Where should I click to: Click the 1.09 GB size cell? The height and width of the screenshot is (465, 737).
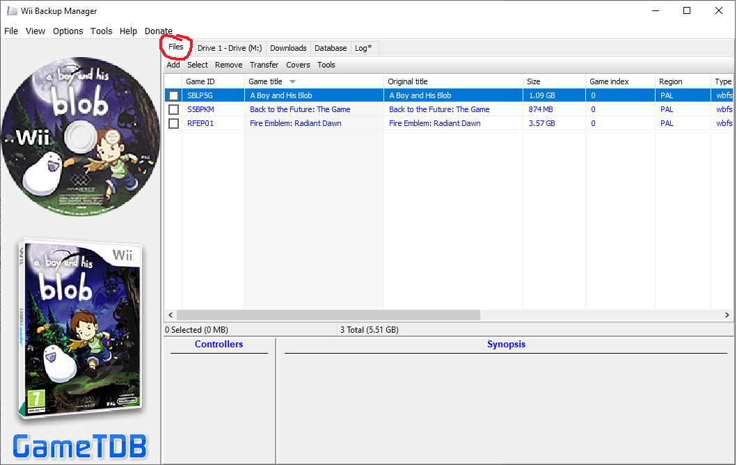541,95
